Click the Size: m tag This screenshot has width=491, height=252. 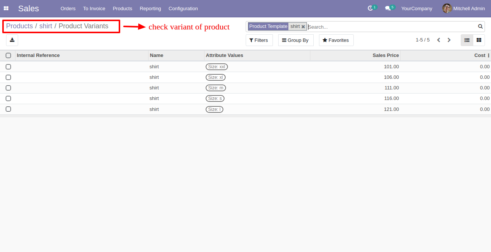tap(216, 88)
